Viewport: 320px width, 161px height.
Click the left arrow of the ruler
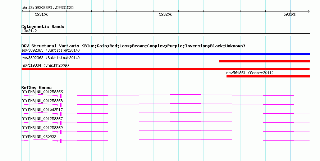click(x=22, y=11)
